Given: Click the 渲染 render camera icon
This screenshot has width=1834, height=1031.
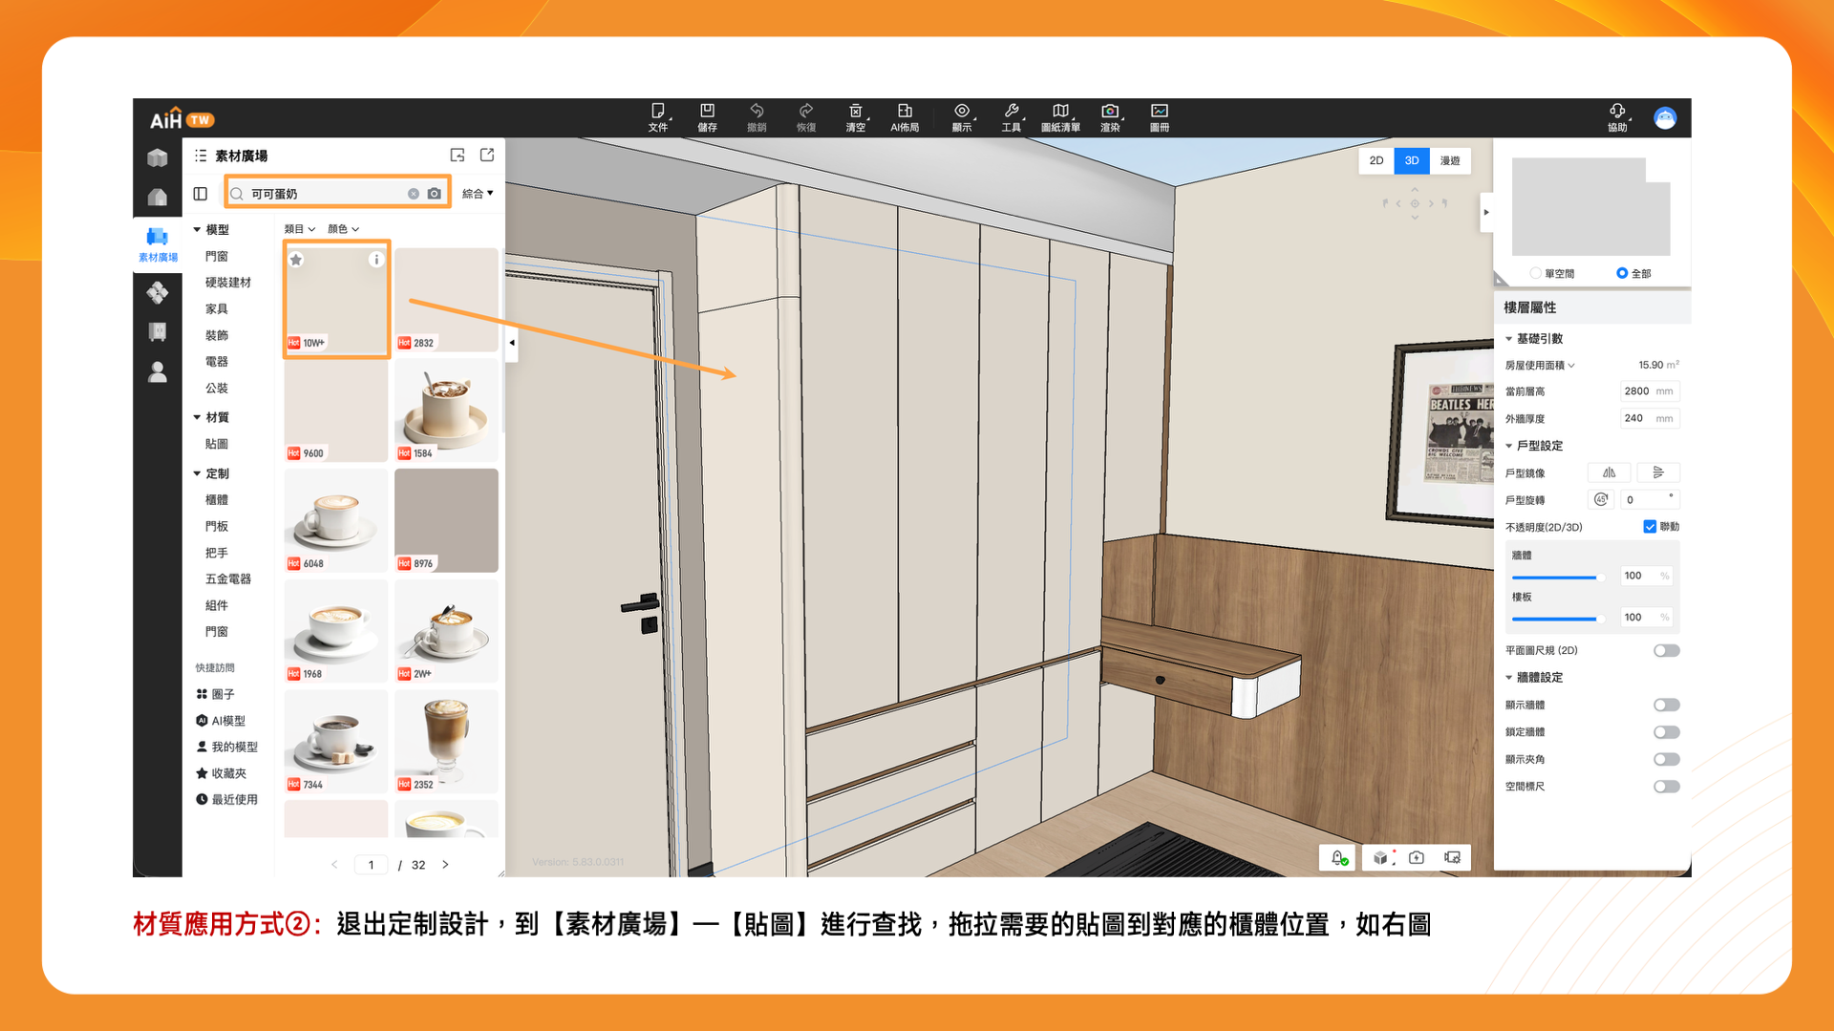Looking at the screenshot, I should tap(1109, 112).
